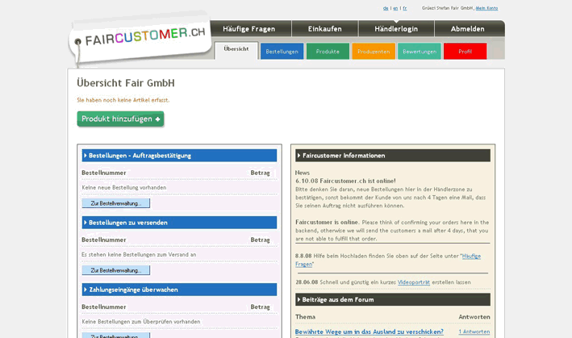Image resolution: width=572 pixels, height=338 pixels.
Task: Click the Betrag header under Zahlungseingänge überwachen
Action: (x=260, y=307)
